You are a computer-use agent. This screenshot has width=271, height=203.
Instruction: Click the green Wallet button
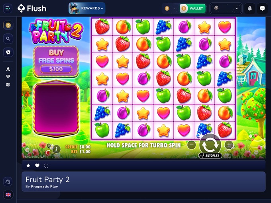click(x=193, y=8)
